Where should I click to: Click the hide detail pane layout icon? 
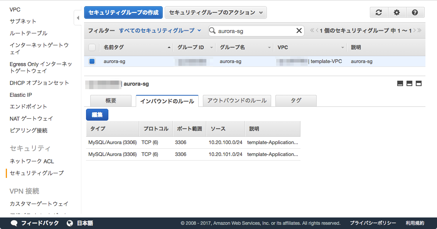pyautogui.click(x=400, y=83)
